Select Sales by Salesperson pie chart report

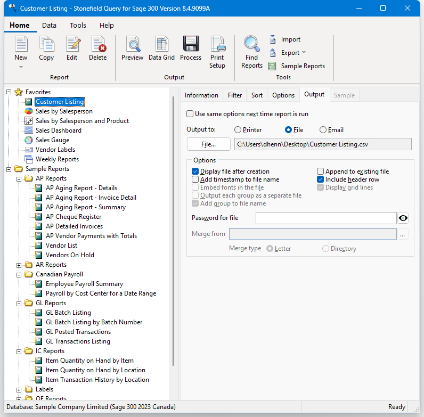64,111
